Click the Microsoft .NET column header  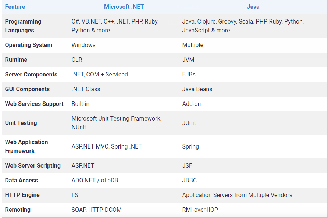123,7
